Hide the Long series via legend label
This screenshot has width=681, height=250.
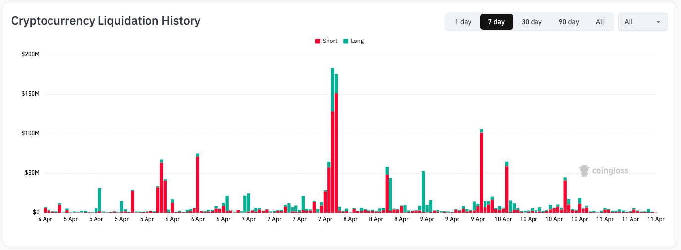click(x=357, y=41)
